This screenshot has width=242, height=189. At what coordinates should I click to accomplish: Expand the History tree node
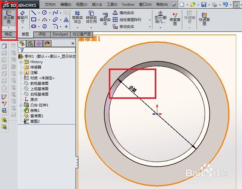tap(21, 62)
